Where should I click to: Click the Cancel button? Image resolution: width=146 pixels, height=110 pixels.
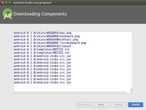[118, 105]
